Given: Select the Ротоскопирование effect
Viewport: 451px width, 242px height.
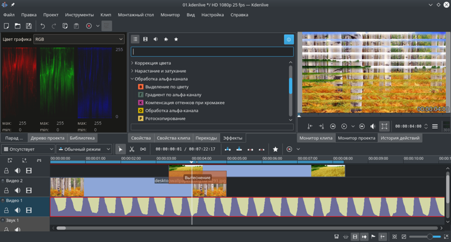Looking at the screenshot, I should (x=166, y=118).
